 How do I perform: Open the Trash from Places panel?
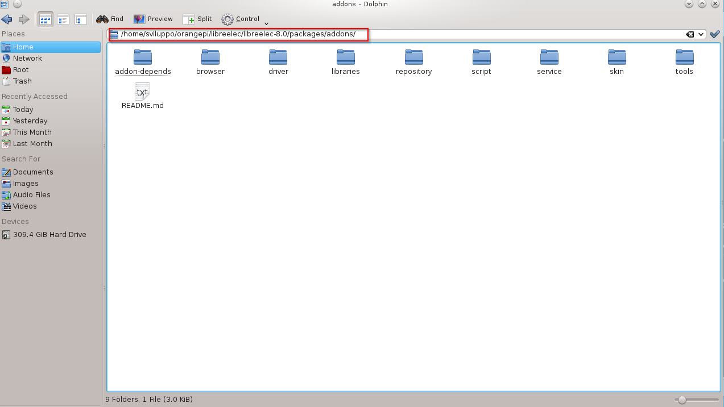coord(23,81)
